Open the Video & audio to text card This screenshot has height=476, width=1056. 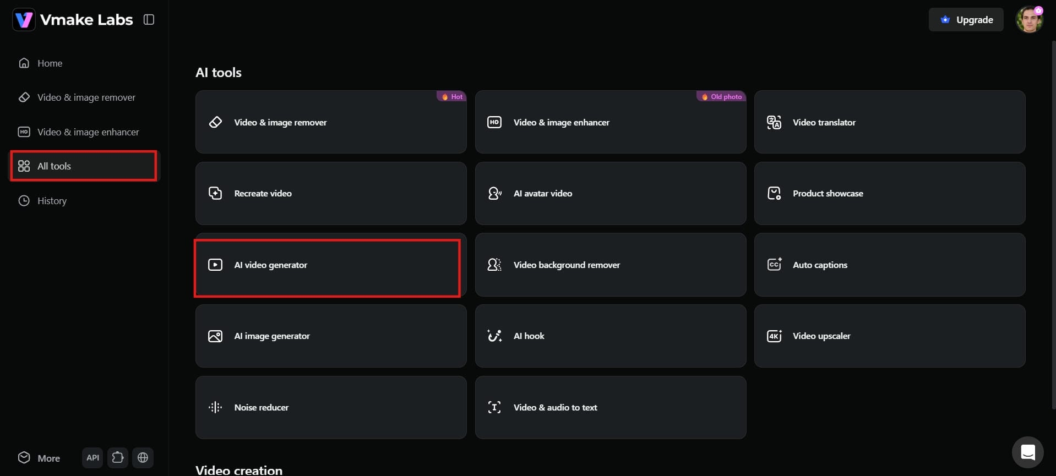(x=611, y=407)
